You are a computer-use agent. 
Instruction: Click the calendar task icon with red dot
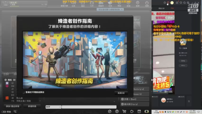tap(177, 3)
